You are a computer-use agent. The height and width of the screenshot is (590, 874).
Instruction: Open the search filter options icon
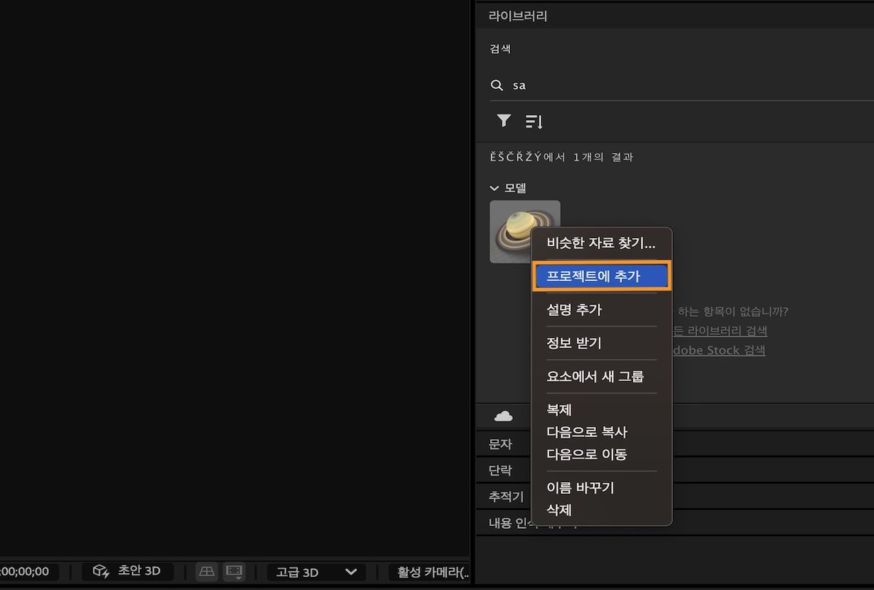click(503, 121)
